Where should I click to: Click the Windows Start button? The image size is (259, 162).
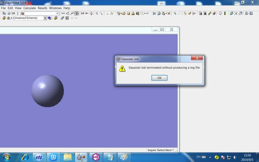tap(6, 157)
